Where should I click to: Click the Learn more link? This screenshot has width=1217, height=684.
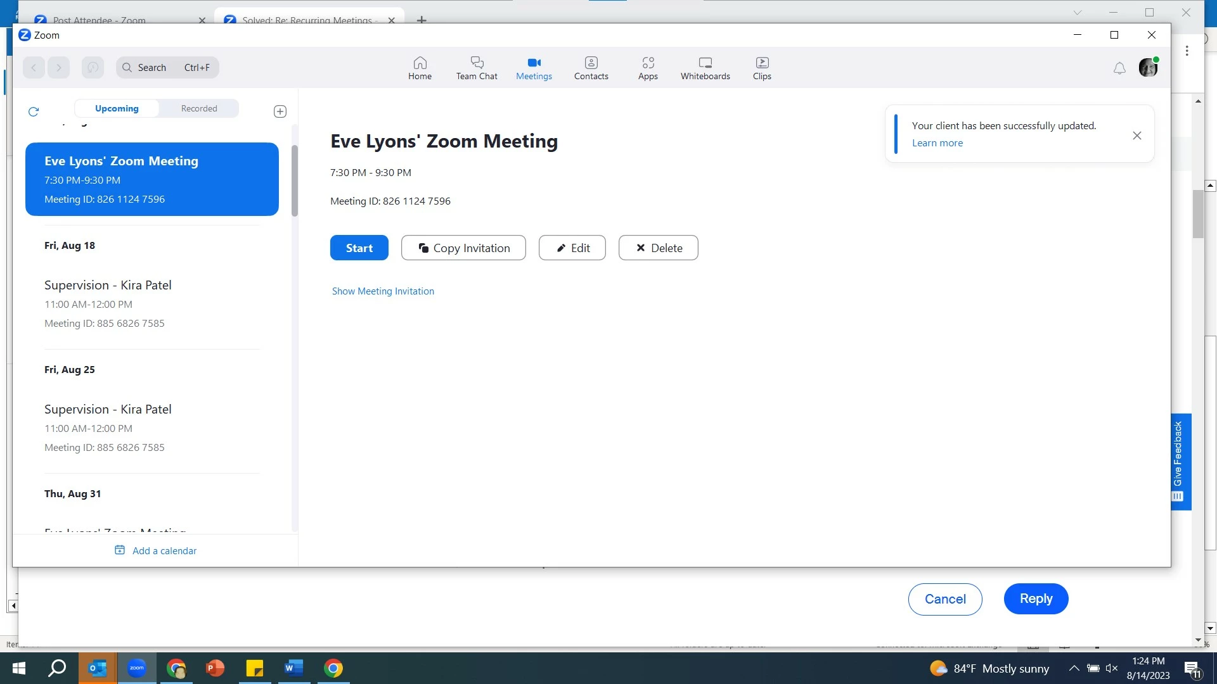tap(937, 143)
